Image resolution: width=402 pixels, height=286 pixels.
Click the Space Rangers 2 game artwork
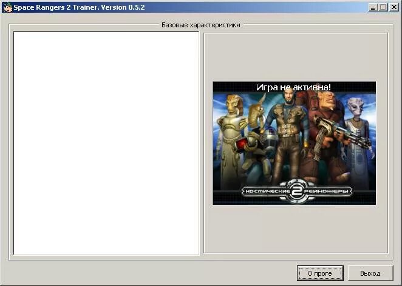click(x=295, y=143)
